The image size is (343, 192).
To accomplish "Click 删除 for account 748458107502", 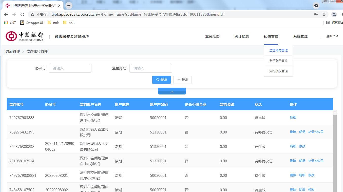I will (293, 190).
